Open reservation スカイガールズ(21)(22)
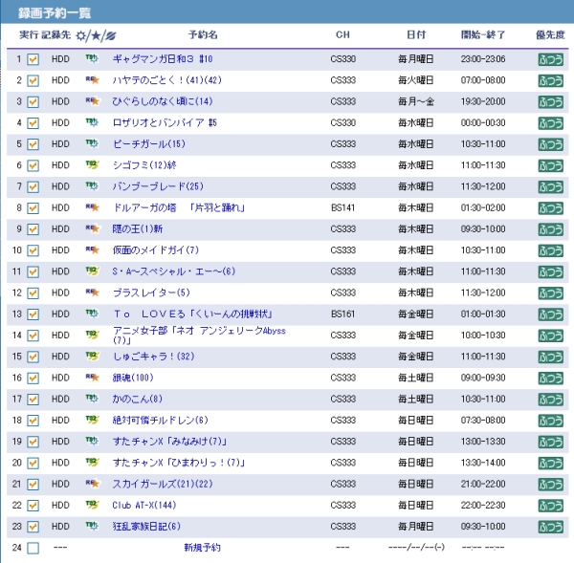This screenshot has height=563, width=574. 163,484
